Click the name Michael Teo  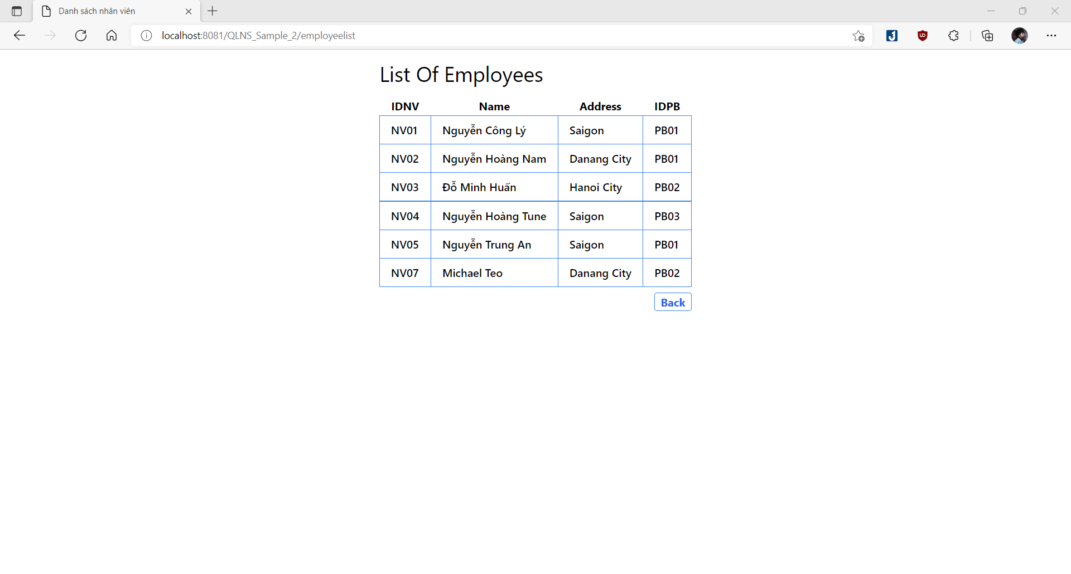472,273
